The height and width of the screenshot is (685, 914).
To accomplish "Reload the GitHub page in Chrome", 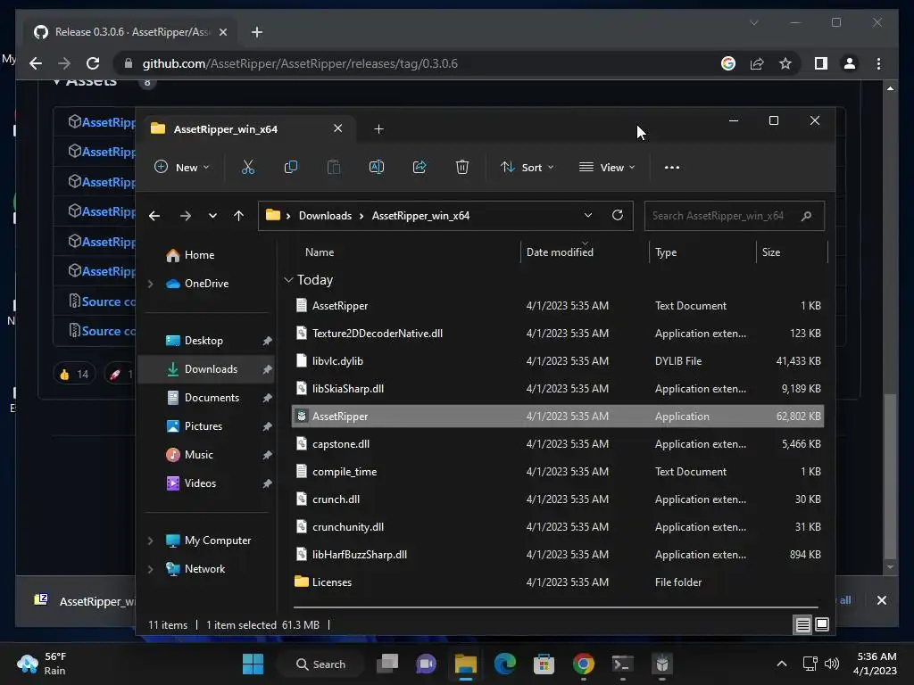I will pos(93,63).
